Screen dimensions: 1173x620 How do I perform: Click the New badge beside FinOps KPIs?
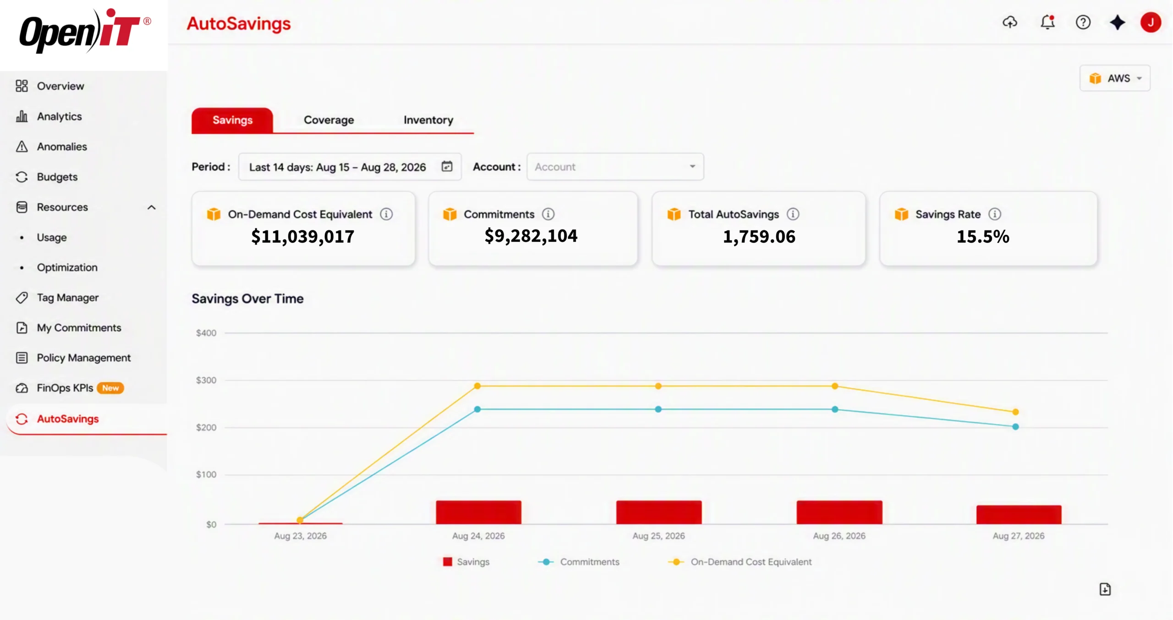(110, 388)
